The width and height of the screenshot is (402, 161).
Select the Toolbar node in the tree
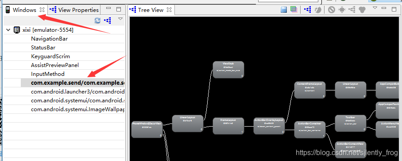coord(351,124)
